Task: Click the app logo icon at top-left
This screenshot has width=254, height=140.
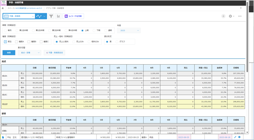Action: point(4,3)
